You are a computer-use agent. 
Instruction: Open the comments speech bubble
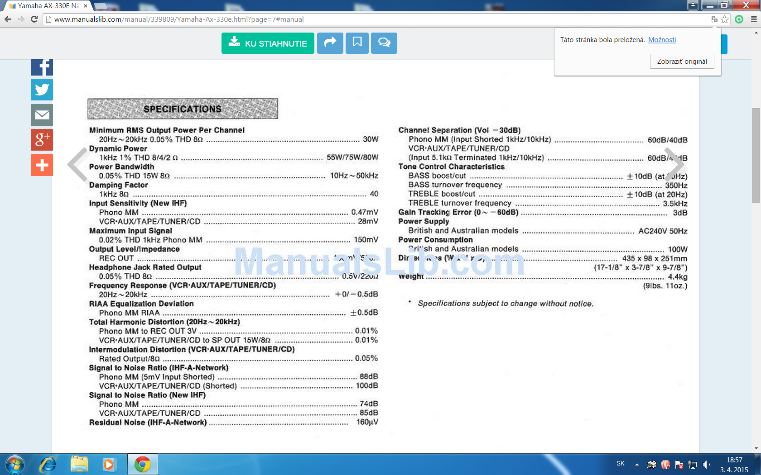[x=384, y=43]
